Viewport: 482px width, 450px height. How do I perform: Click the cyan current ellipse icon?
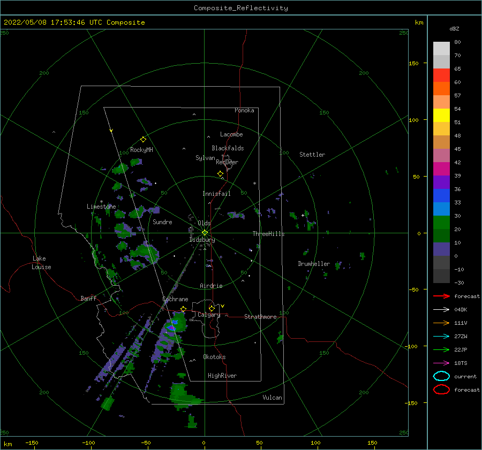[x=441, y=376]
